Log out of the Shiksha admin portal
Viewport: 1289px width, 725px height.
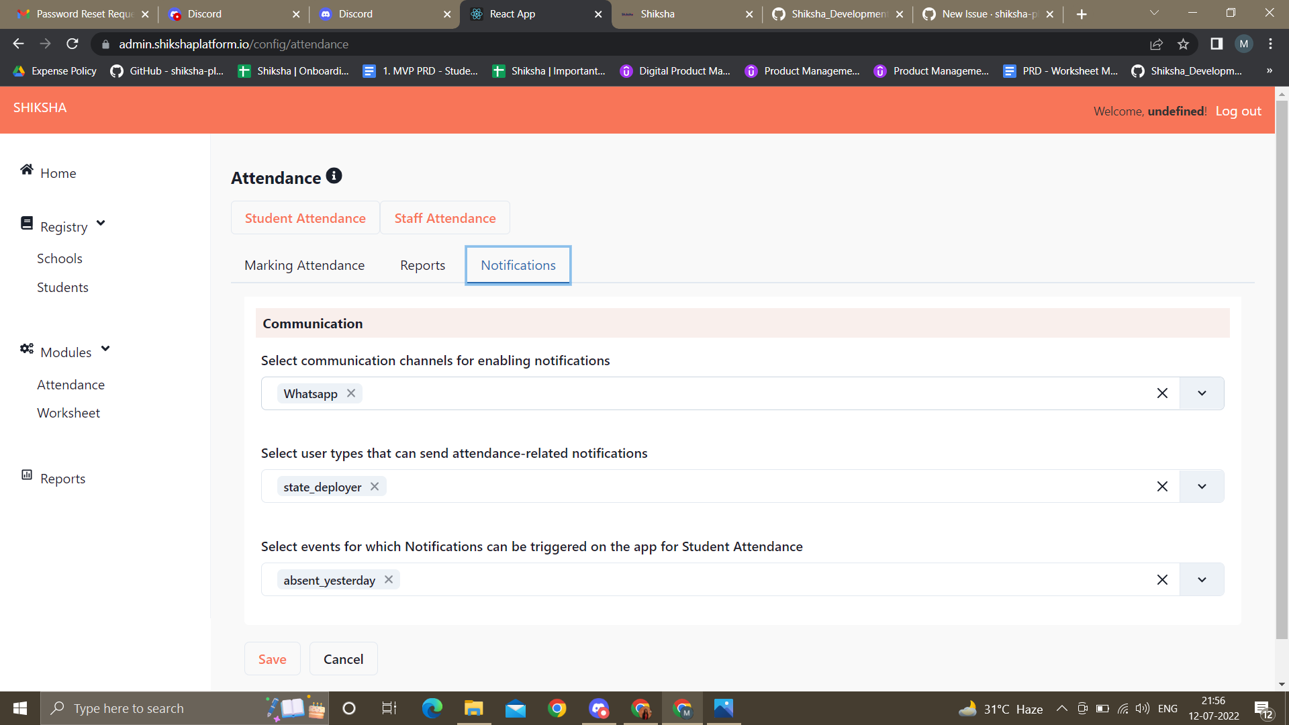pos(1238,111)
